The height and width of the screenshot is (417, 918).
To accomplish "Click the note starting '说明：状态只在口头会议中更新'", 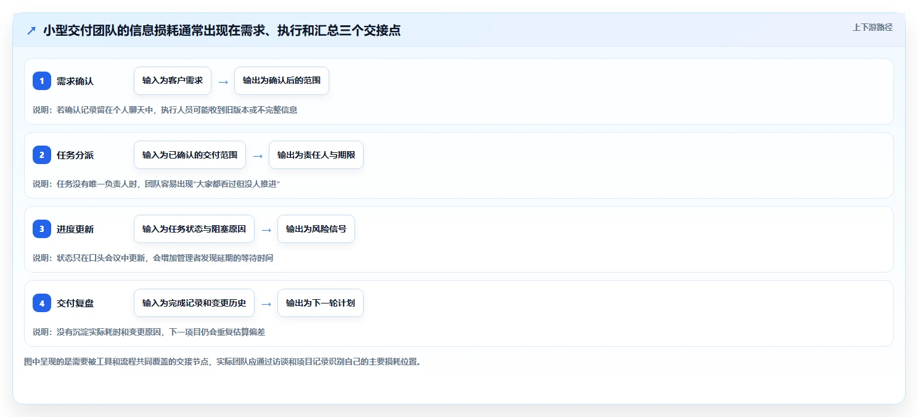I will click(x=153, y=258).
